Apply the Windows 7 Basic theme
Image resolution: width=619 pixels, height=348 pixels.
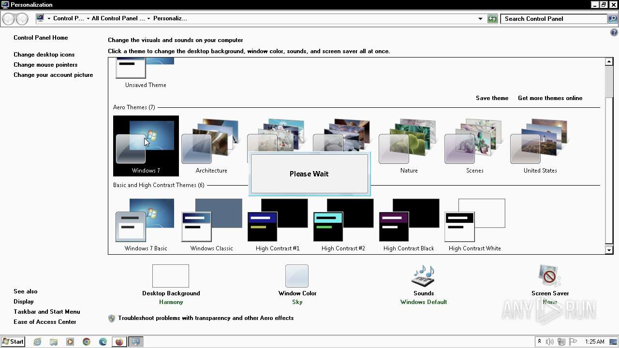tap(146, 224)
